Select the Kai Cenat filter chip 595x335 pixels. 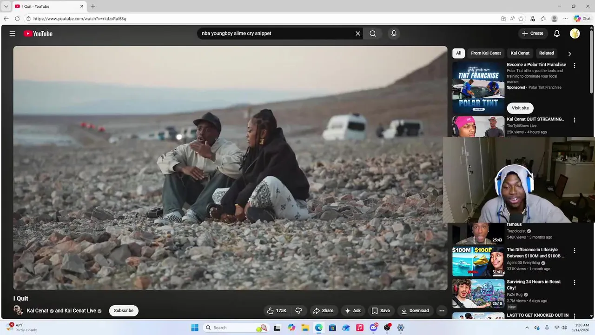point(520,53)
